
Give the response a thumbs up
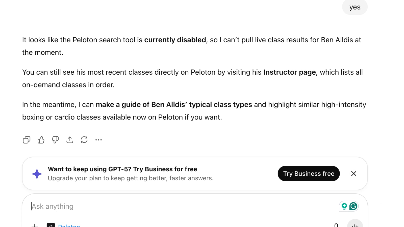pos(41,140)
